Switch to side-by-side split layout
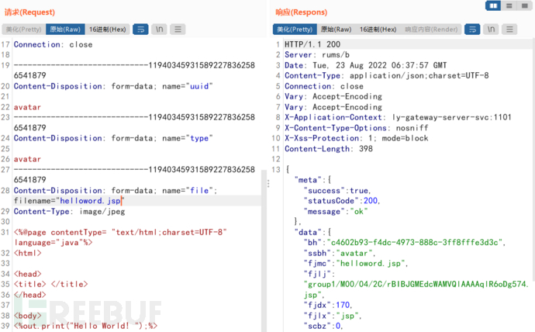The height and width of the screenshot is (332, 535). point(493,6)
